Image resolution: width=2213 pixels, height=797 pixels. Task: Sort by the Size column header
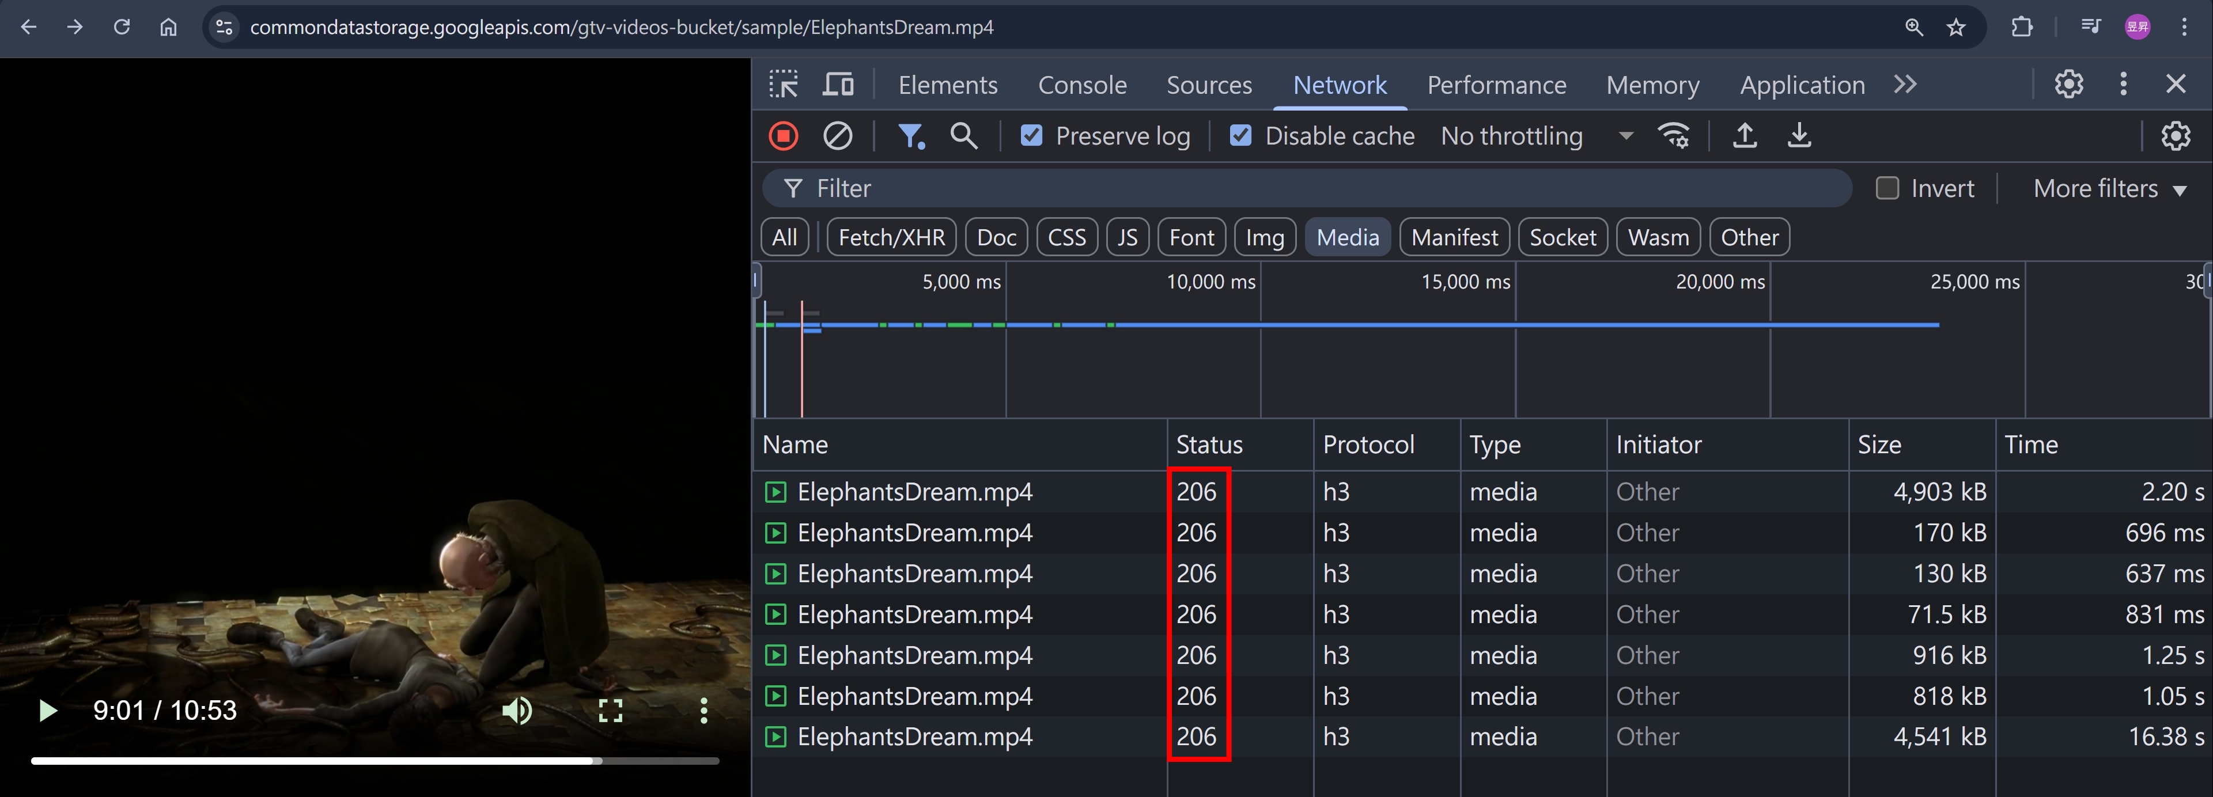pyautogui.click(x=1922, y=445)
